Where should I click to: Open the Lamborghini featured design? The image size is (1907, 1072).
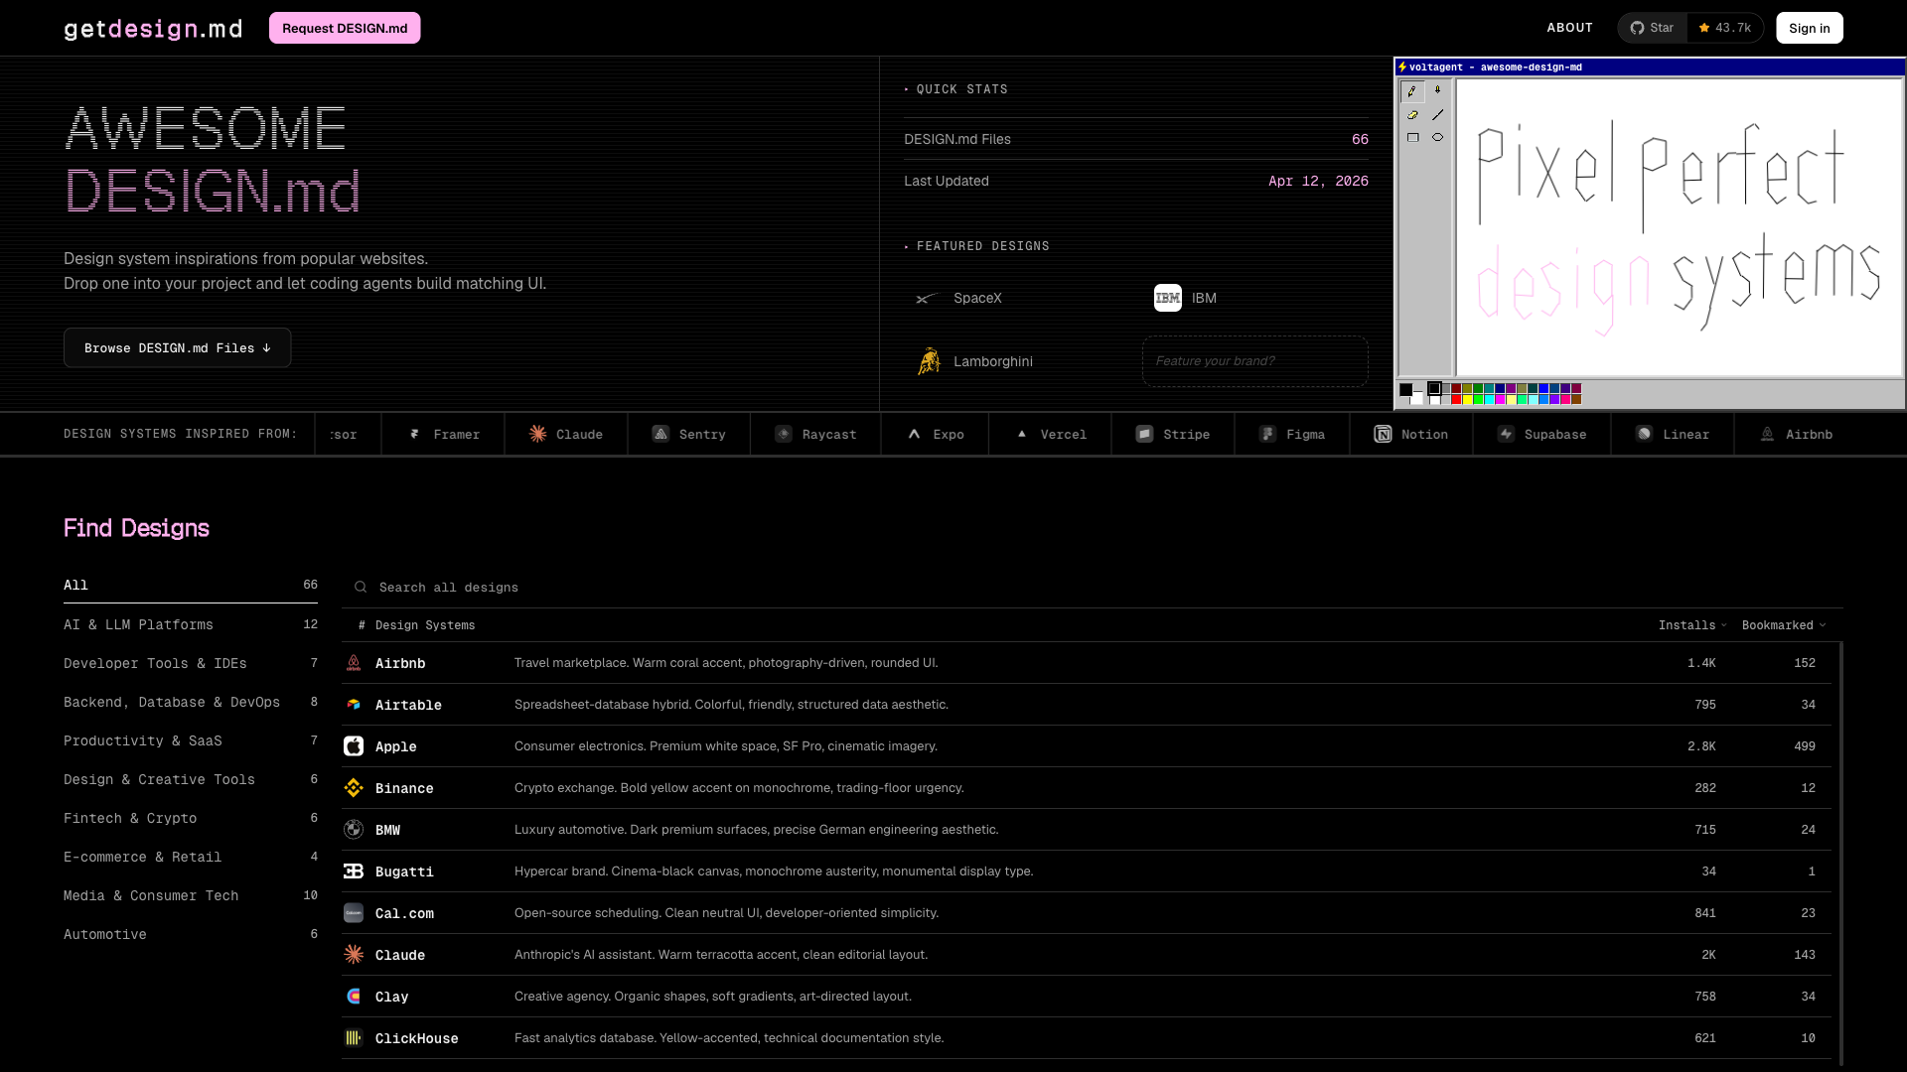pyautogui.click(x=991, y=361)
